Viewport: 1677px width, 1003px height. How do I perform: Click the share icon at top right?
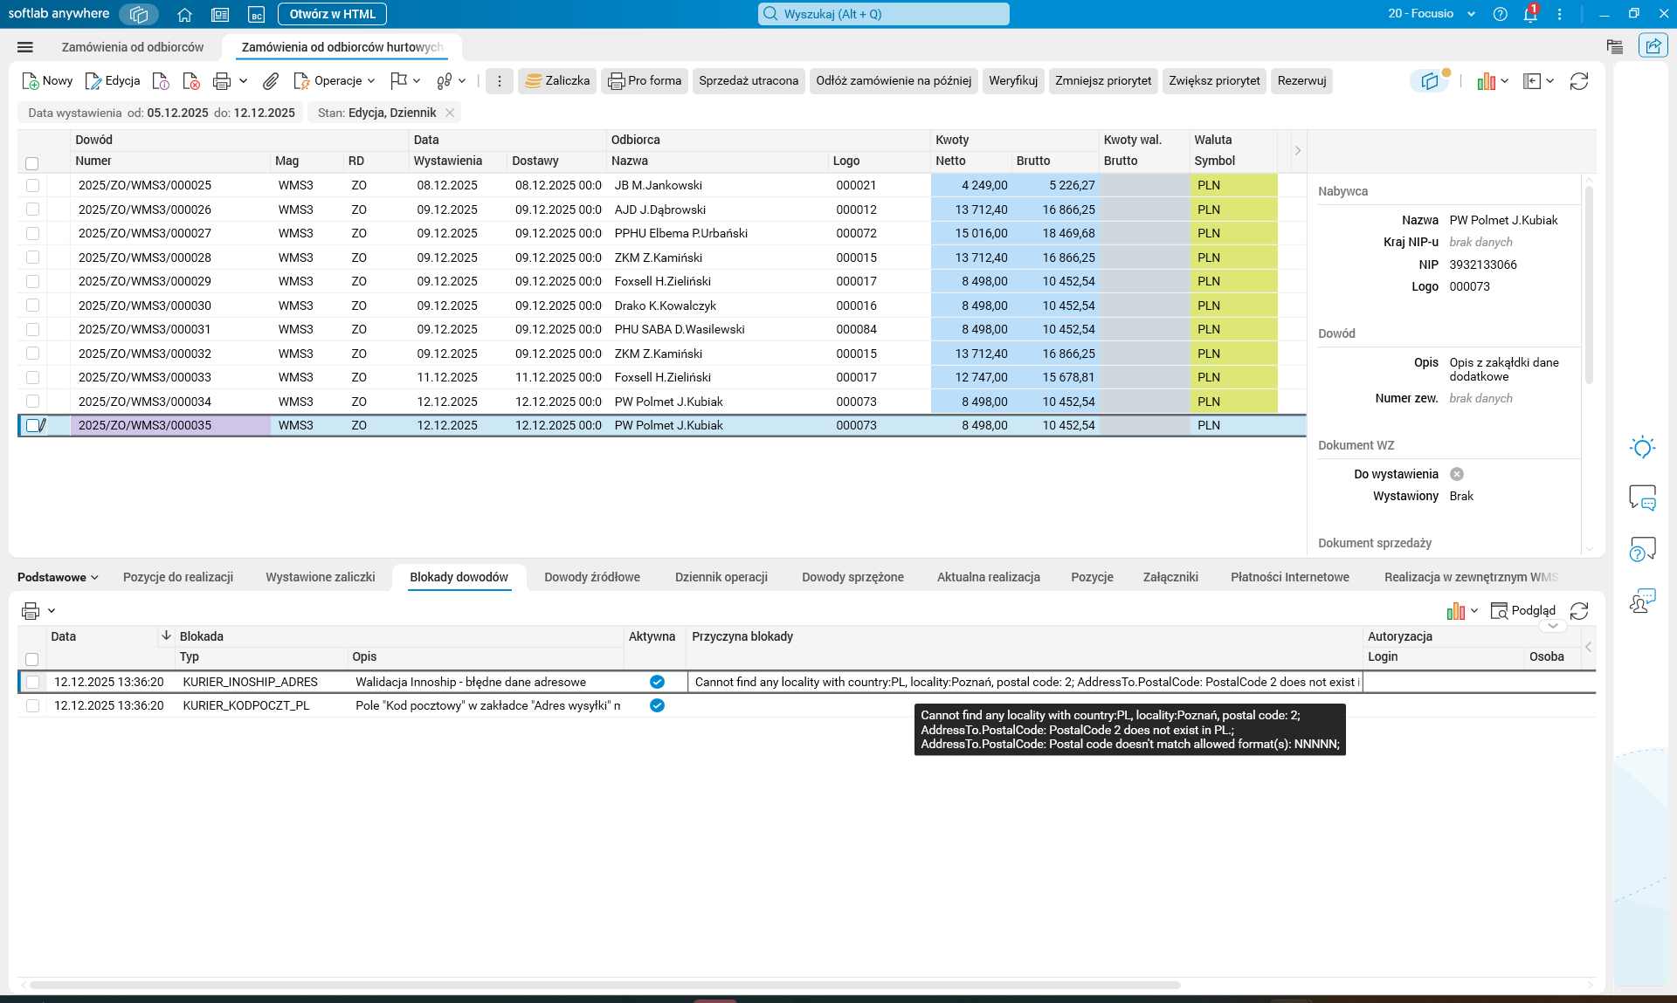1653,46
